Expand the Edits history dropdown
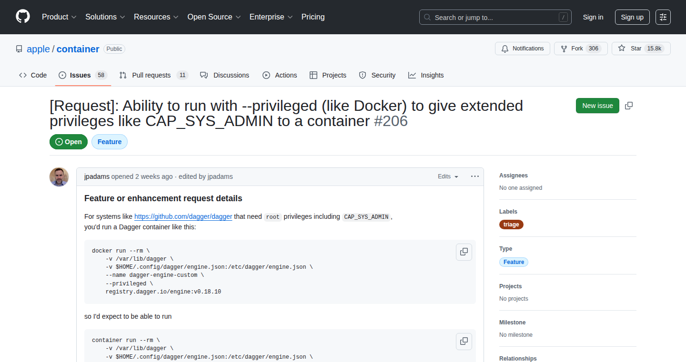Viewport: 686px width, 362px height. tap(448, 176)
